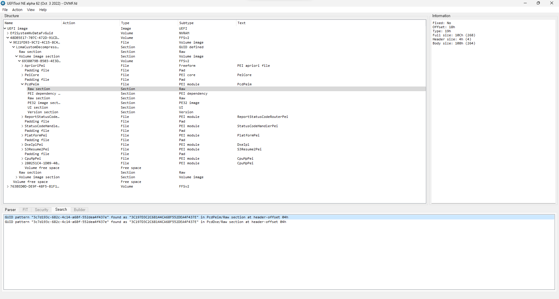The image size is (559, 299).
Task: Collapse the UEFI image root node
Action: pos(5,28)
